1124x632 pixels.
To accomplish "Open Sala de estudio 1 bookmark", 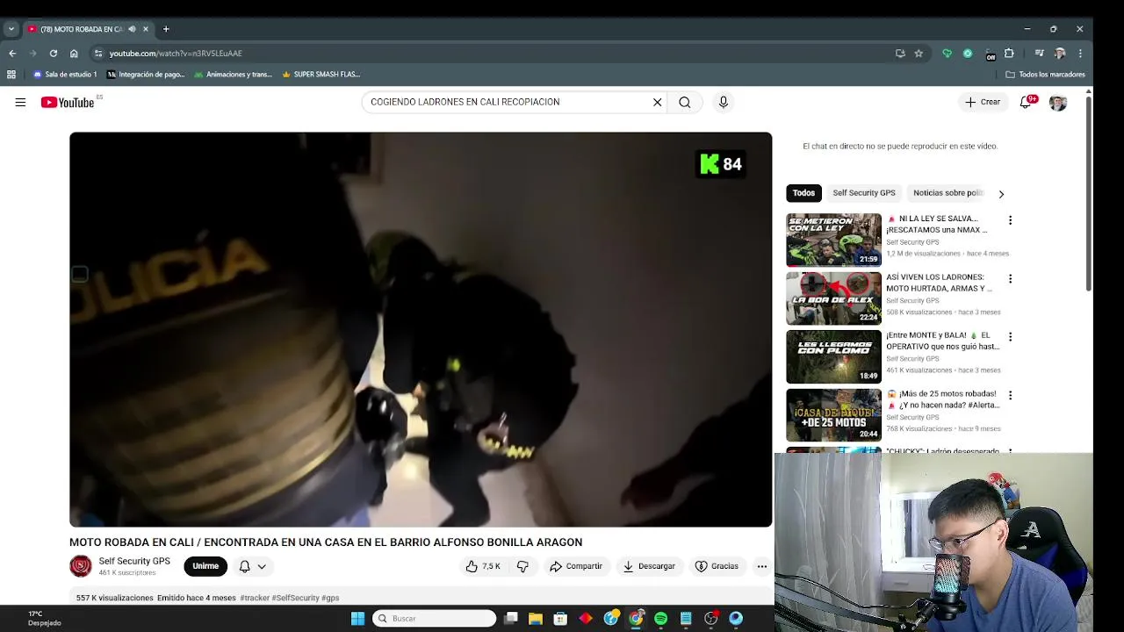I will click(x=65, y=75).
